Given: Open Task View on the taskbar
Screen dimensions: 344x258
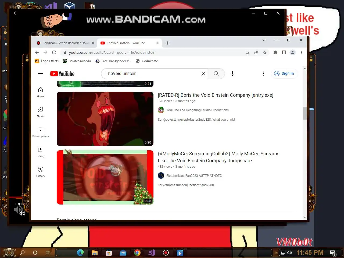Looking at the screenshot, I should (48, 253).
